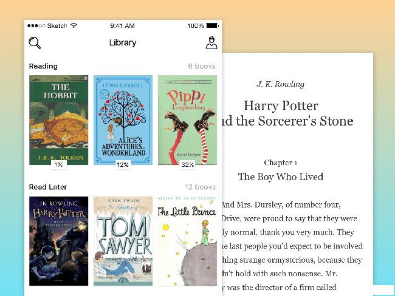This screenshot has width=395, height=296.
Task: Tap the Chapter 1 heading
Action: pos(280,163)
